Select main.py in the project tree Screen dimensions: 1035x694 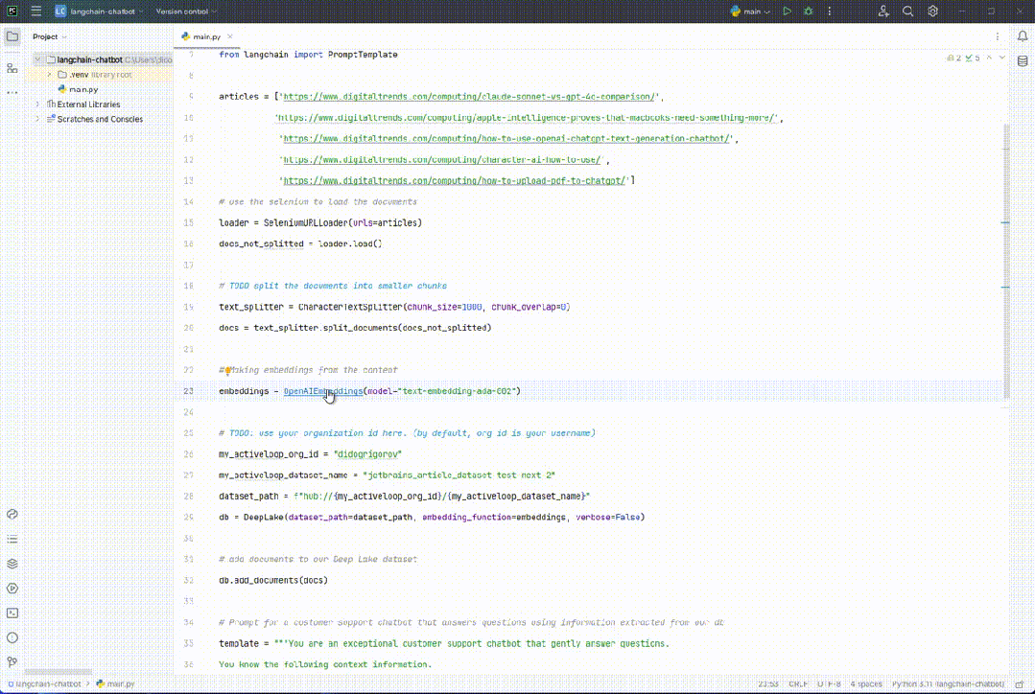(x=83, y=89)
